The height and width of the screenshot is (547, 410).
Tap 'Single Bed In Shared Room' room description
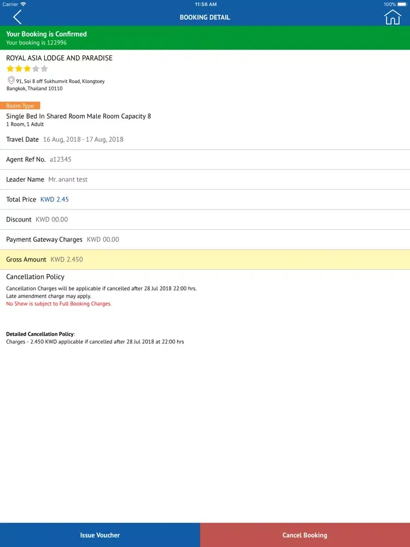coord(78,116)
